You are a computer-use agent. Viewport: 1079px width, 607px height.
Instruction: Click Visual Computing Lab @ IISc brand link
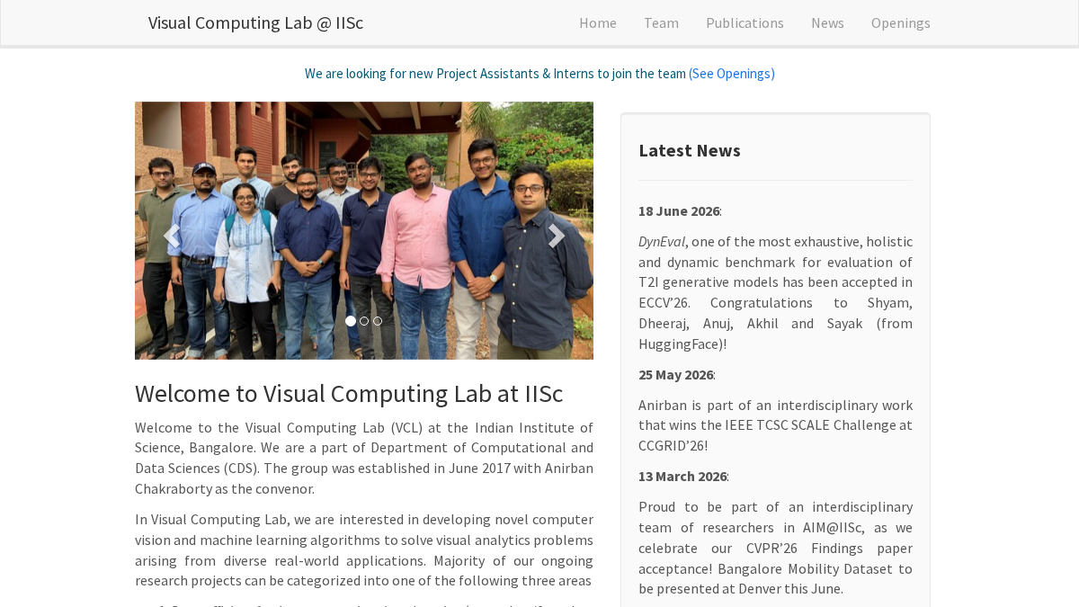coord(255,22)
